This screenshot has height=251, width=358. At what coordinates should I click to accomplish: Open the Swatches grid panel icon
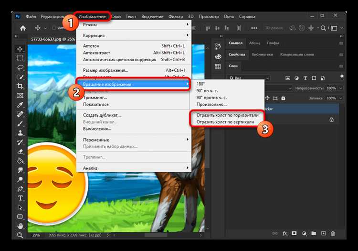(218, 66)
